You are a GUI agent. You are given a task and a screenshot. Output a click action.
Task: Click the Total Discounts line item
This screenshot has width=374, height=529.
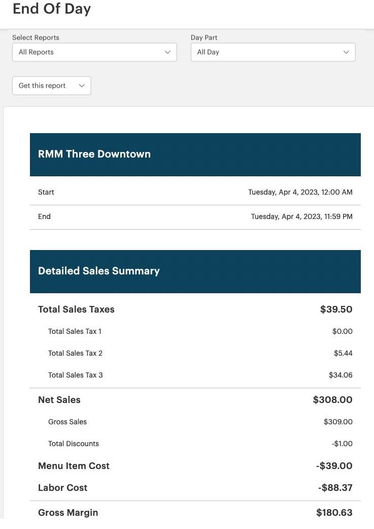[74, 444]
